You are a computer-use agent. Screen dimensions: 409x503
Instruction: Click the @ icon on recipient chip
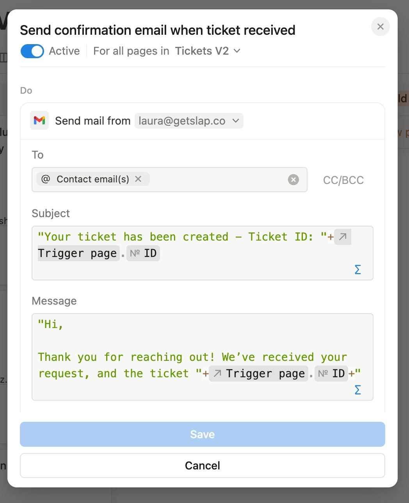(x=46, y=179)
